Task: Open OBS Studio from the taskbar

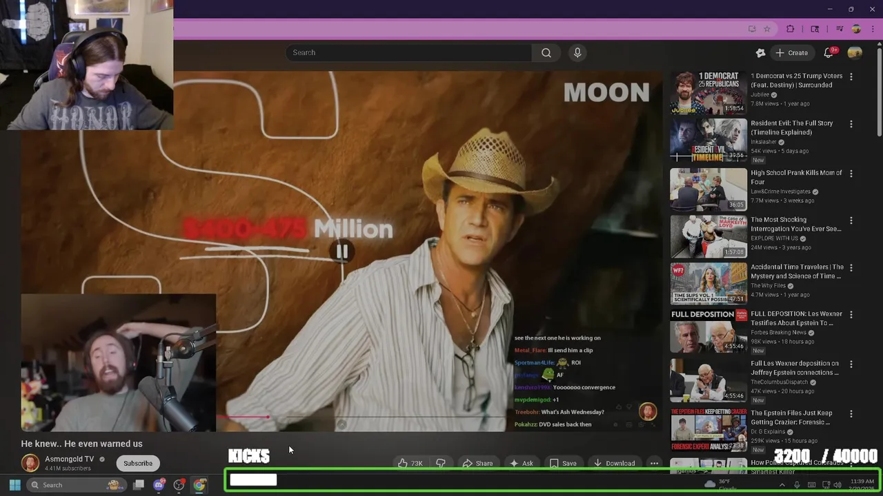Action: point(179,485)
